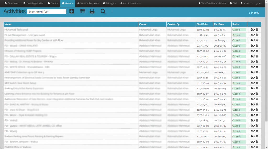Sort table by Start Date column header

click(202, 24)
